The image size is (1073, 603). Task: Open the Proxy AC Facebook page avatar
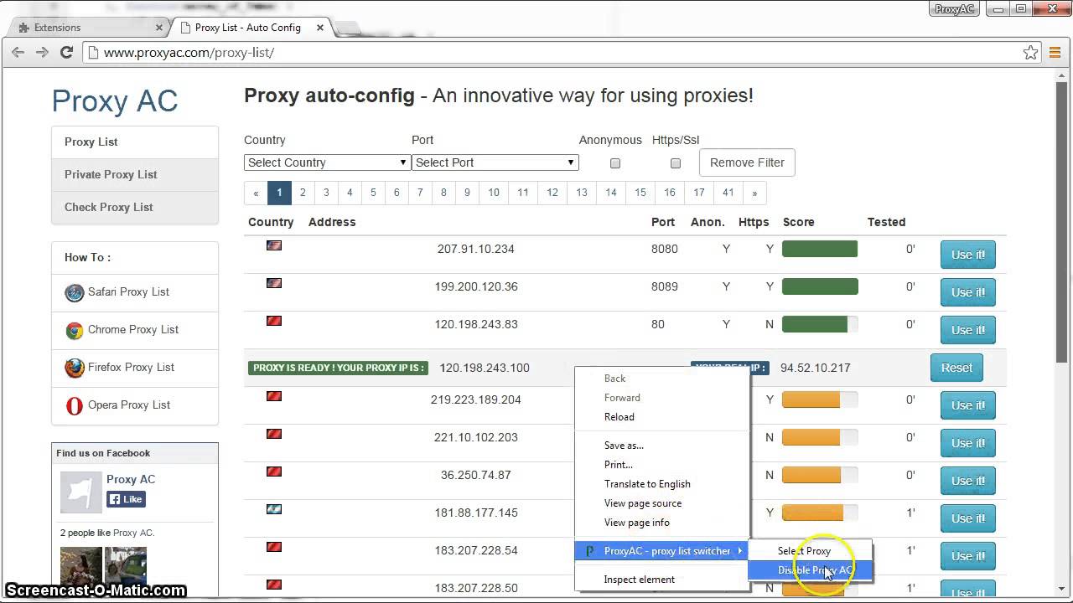tap(80, 492)
